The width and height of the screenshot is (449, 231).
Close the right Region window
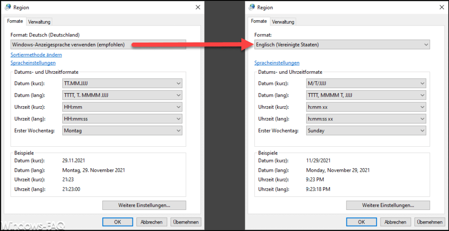441,7
